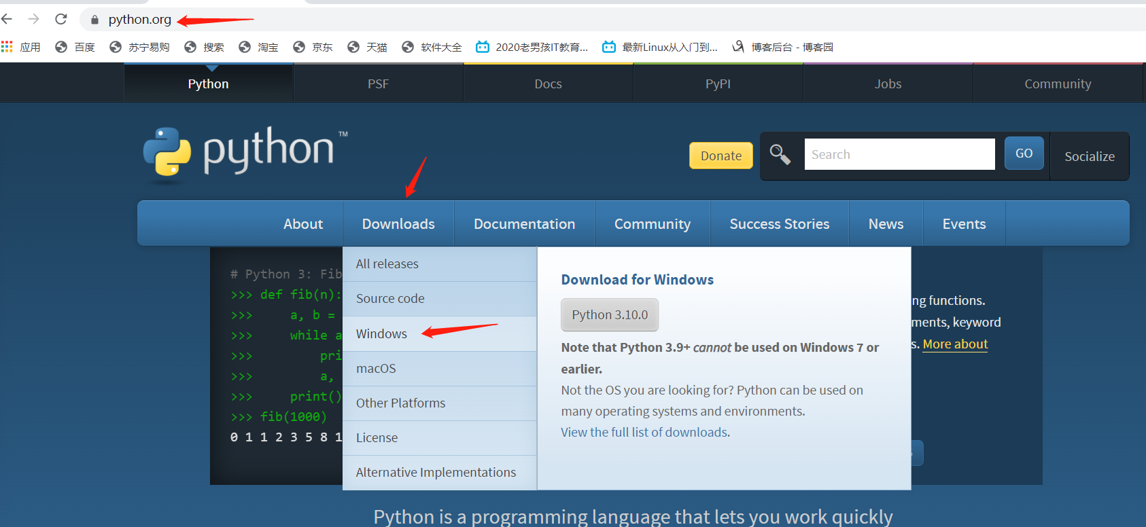Expand the Socialize menu

[x=1090, y=156]
